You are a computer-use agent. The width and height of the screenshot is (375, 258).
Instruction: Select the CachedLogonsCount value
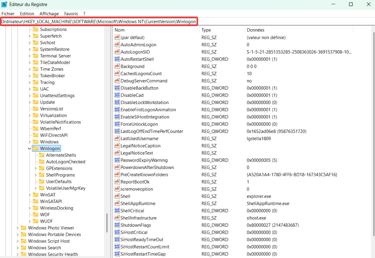[141, 74]
